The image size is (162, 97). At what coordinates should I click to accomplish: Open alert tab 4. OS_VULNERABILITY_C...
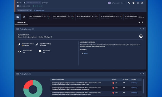[x=112, y=17]
